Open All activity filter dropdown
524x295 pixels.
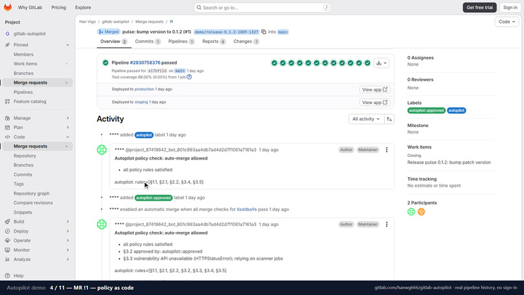point(366,119)
